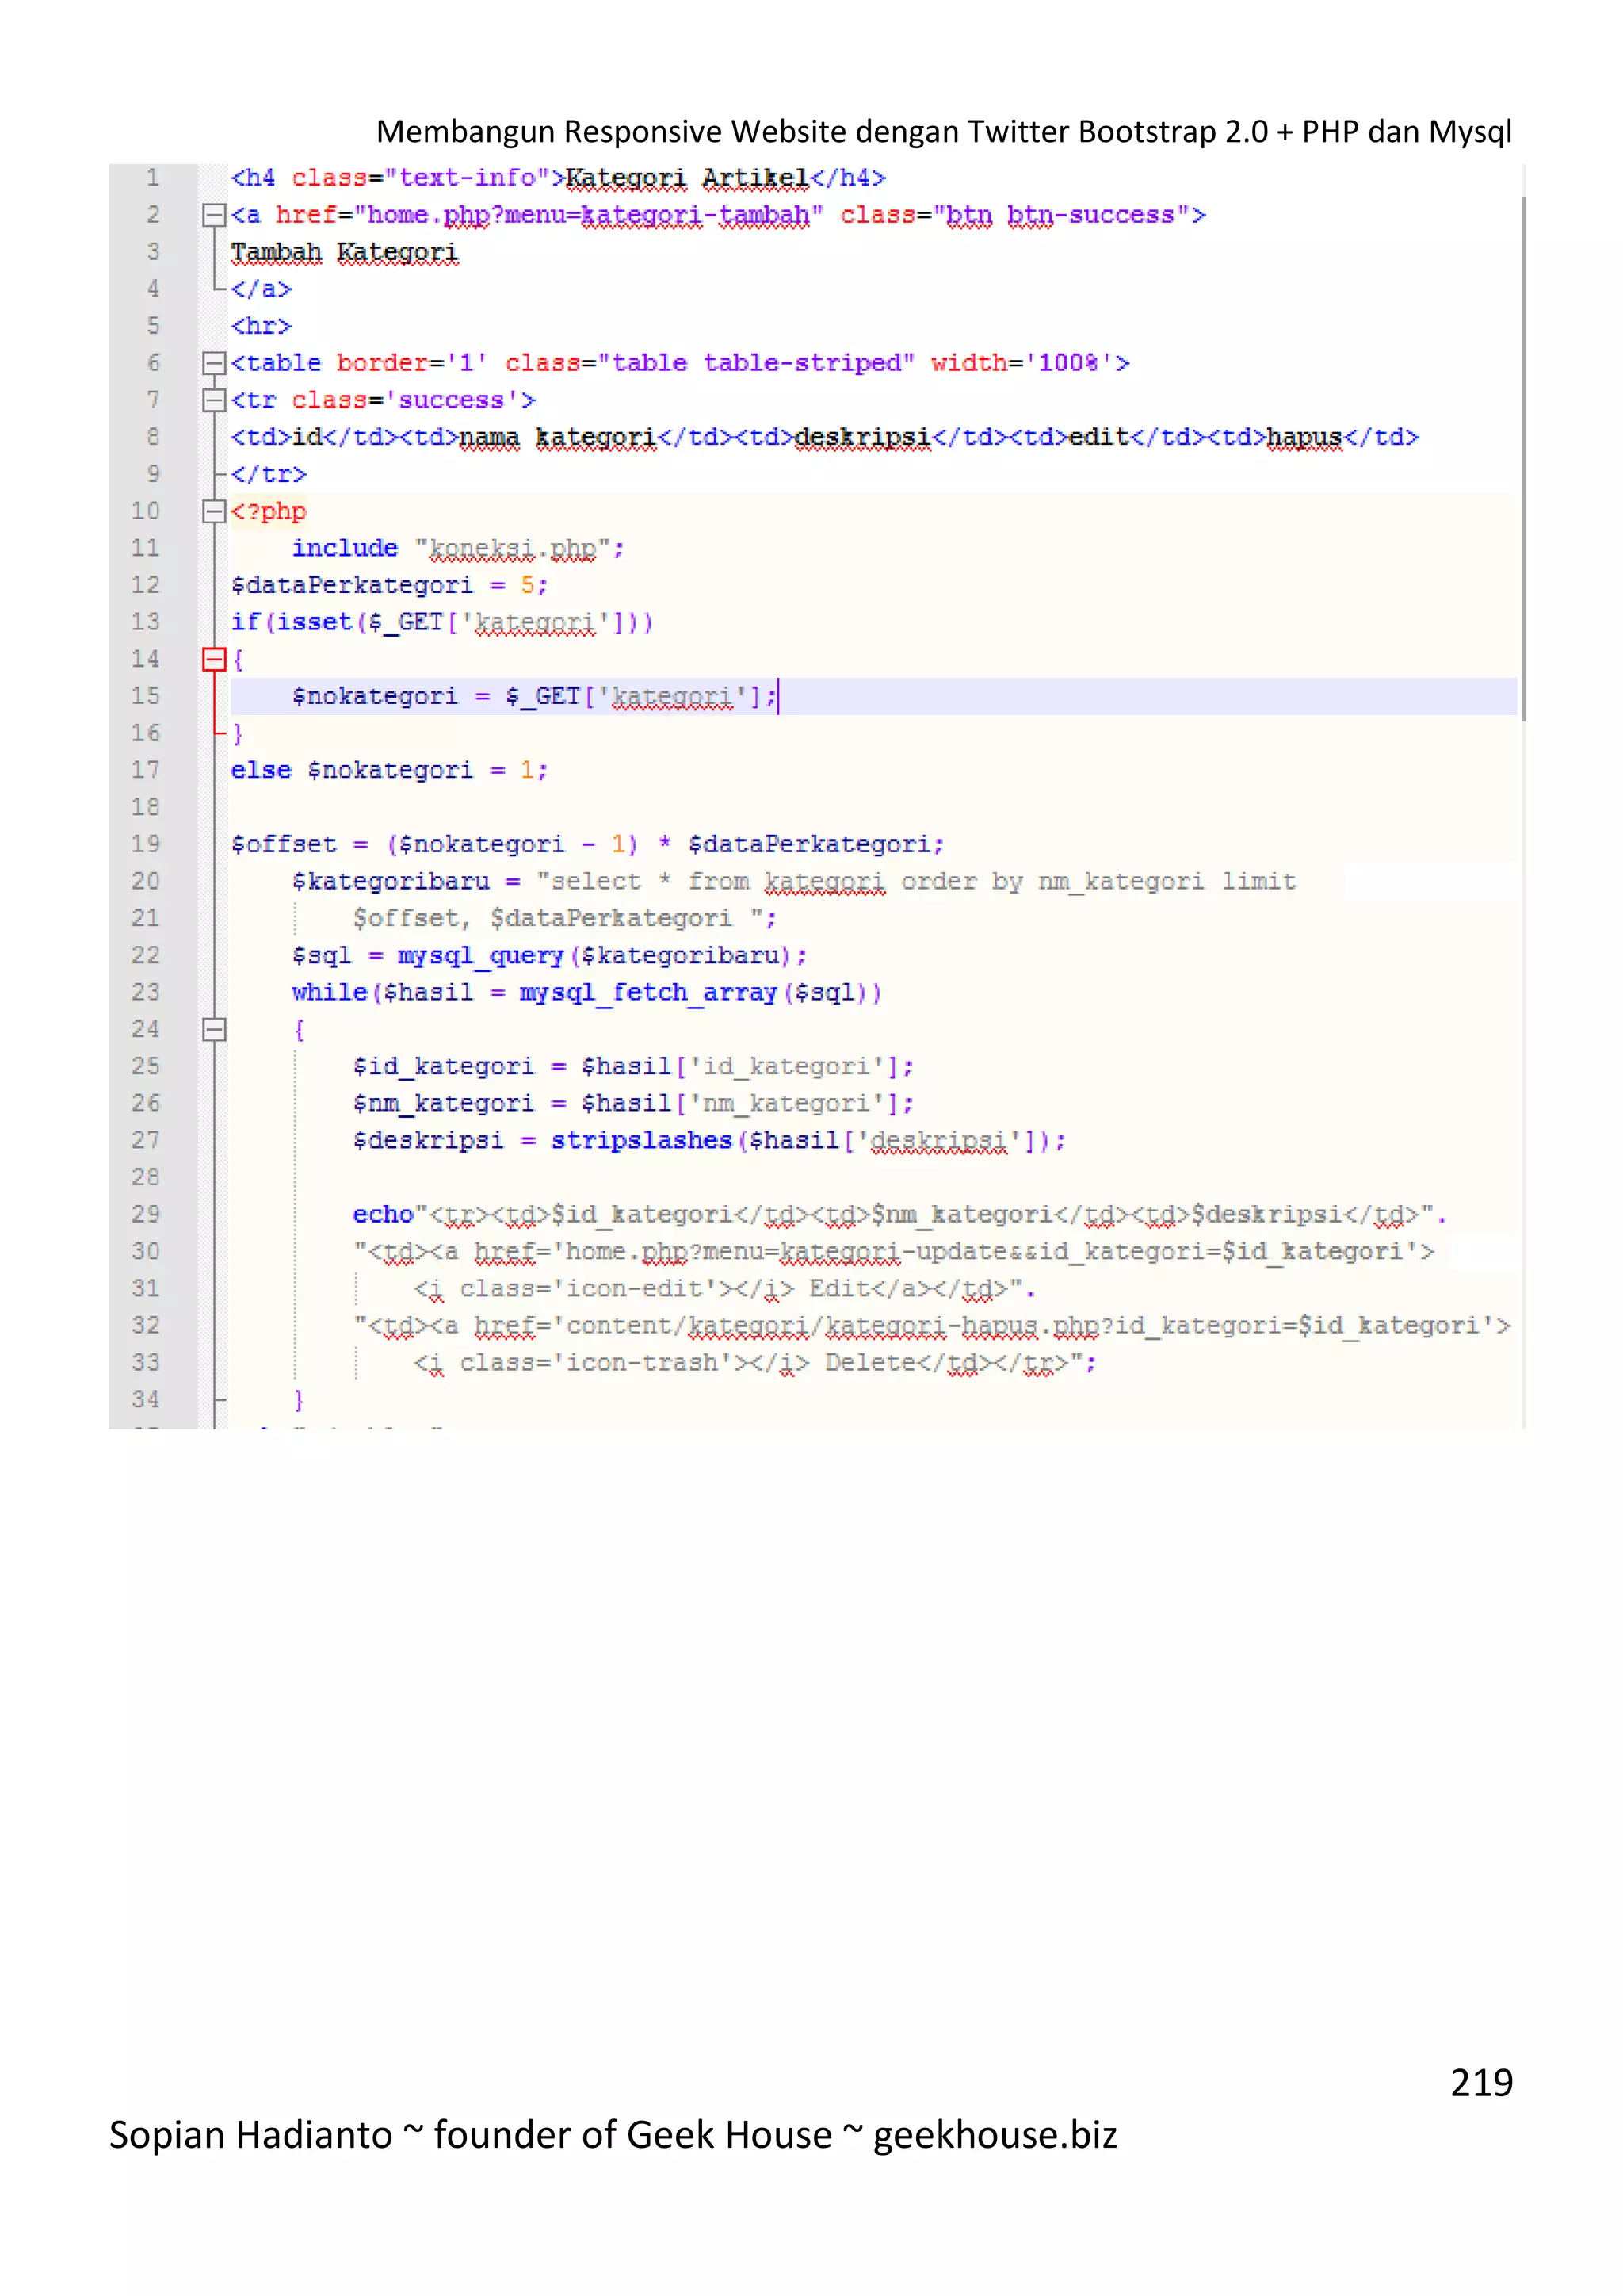Image resolution: width=1623 pixels, height=2296 pixels.
Task: Click the Sopian Hadianto footer text
Action: click(613, 2135)
